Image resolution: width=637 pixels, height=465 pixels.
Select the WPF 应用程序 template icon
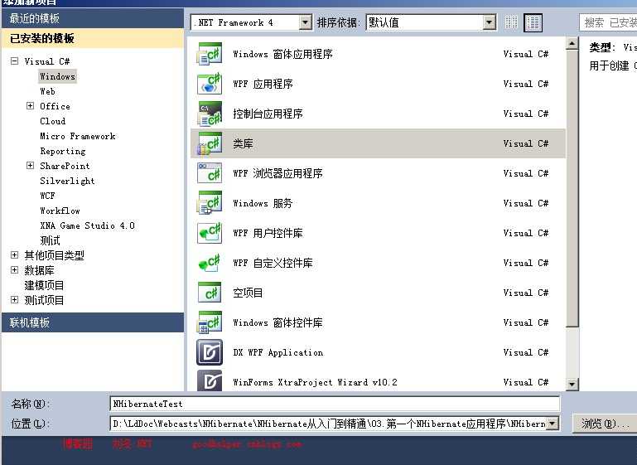coord(210,84)
